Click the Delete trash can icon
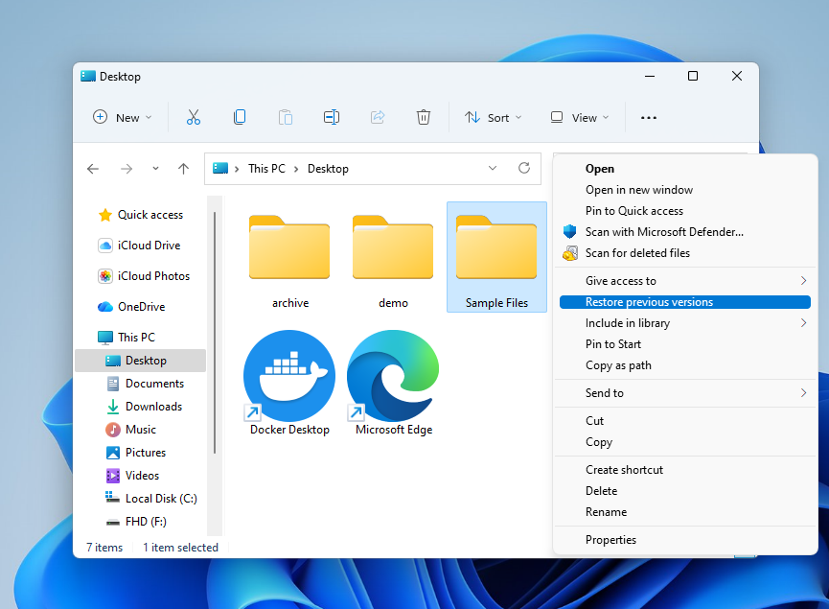This screenshot has height=609, width=829. (x=424, y=117)
